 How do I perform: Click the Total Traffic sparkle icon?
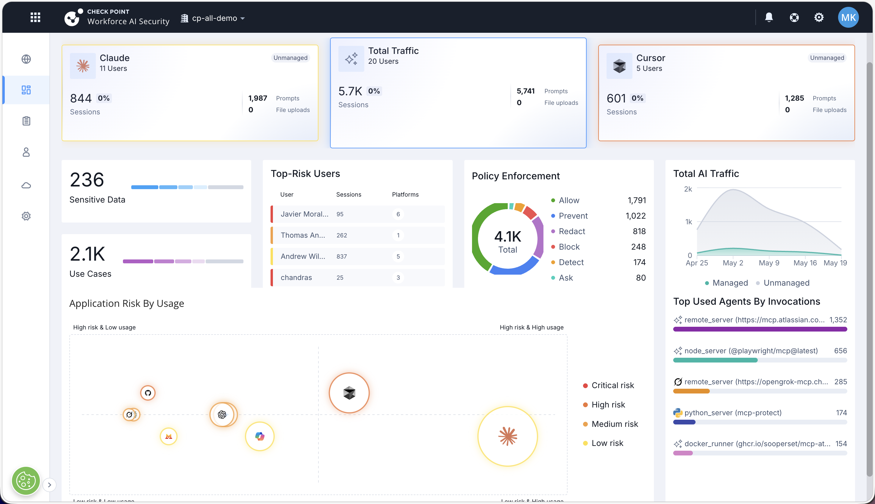click(x=351, y=59)
